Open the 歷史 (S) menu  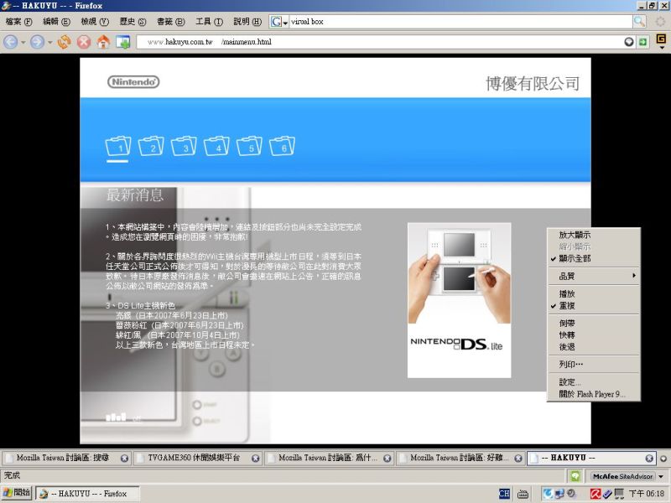point(133,22)
